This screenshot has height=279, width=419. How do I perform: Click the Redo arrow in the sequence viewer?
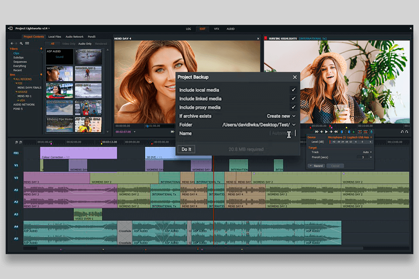tap(407, 132)
